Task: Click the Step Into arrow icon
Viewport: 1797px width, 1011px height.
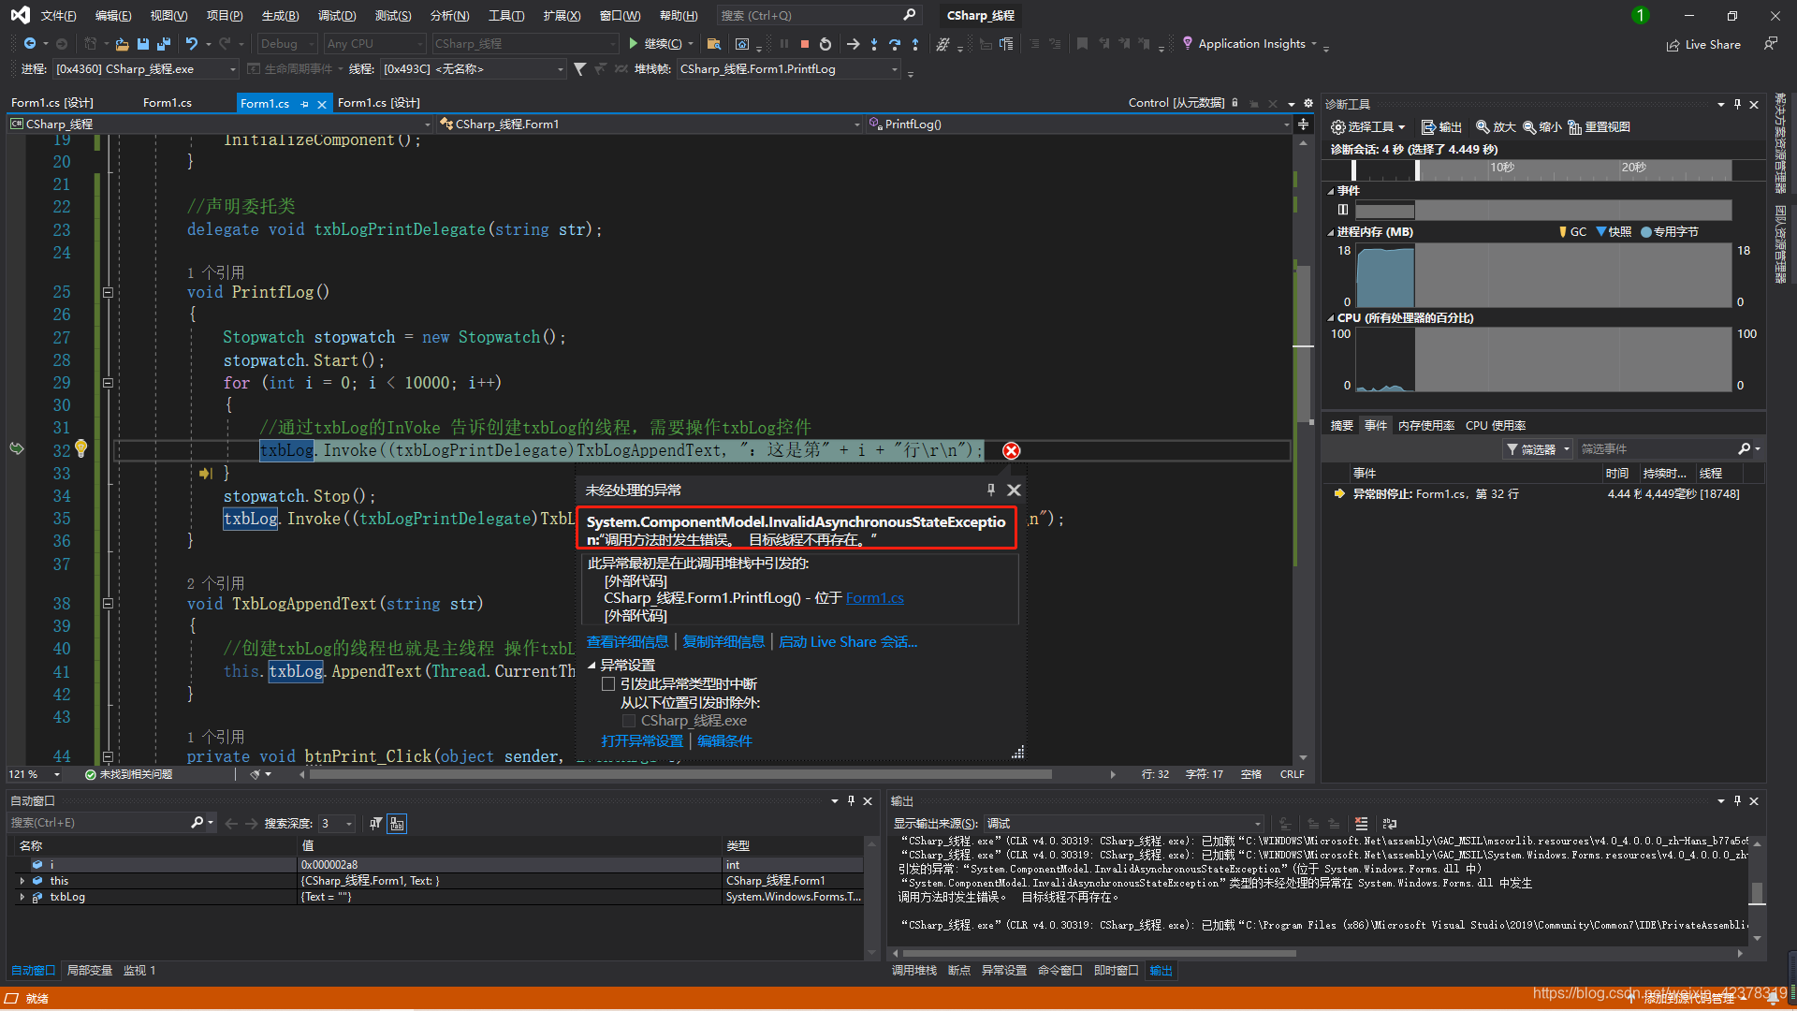Action: click(873, 44)
